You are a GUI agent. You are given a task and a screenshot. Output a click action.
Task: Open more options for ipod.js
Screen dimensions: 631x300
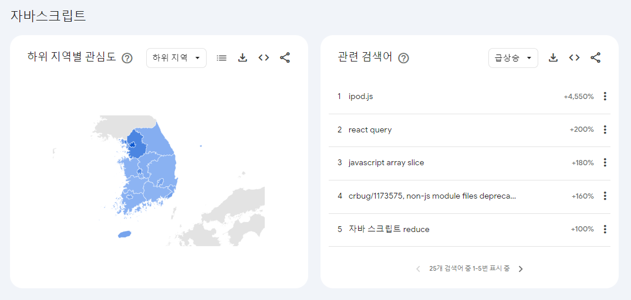point(605,96)
